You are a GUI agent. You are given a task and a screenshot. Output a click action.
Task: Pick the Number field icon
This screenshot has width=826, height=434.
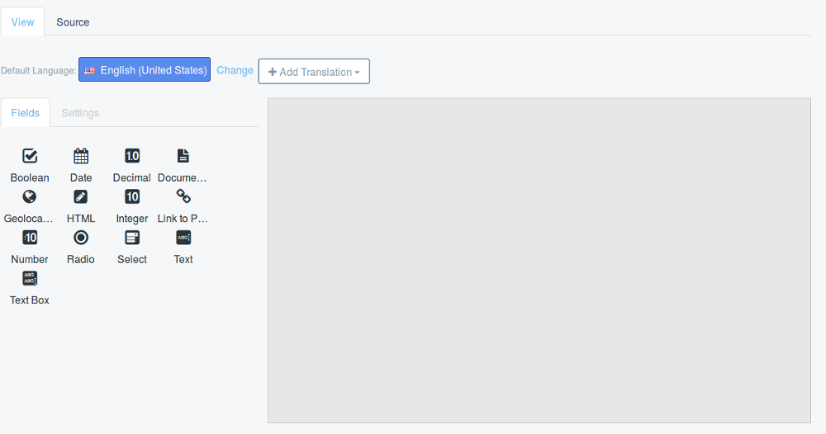tap(30, 238)
